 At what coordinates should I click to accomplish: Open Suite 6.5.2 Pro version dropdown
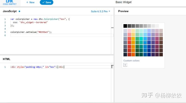101,12
